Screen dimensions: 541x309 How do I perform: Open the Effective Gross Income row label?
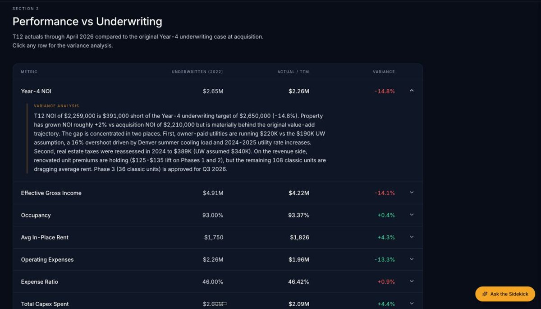pos(51,193)
